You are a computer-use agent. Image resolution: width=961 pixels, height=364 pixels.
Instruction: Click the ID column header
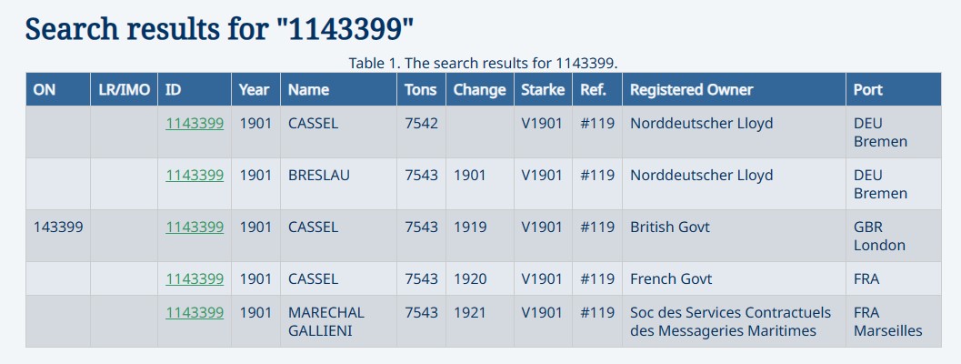coord(174,89)
